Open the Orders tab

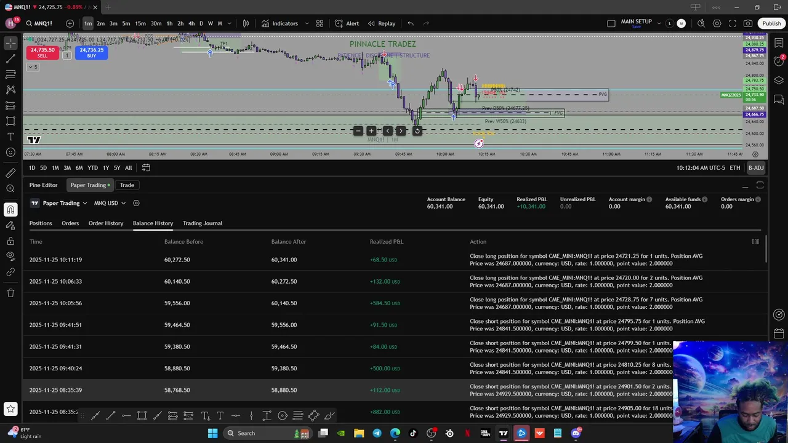[x=70, y=223]
